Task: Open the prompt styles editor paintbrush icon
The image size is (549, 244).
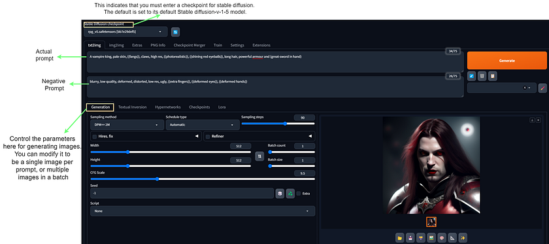Action: (542, 88)
